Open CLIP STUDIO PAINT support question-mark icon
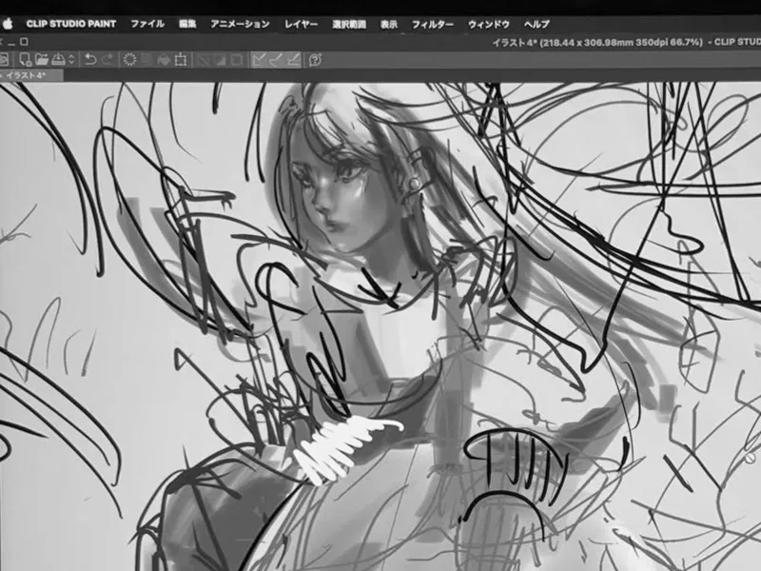761x571 pixels. pyautogui.click(x=315, y=60)
